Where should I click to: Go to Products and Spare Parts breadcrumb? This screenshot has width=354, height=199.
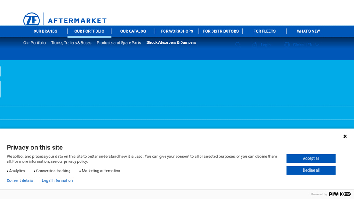(x=119, y=43)
